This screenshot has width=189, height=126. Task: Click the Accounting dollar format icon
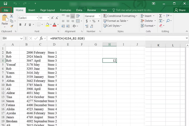tap(87, 21)
